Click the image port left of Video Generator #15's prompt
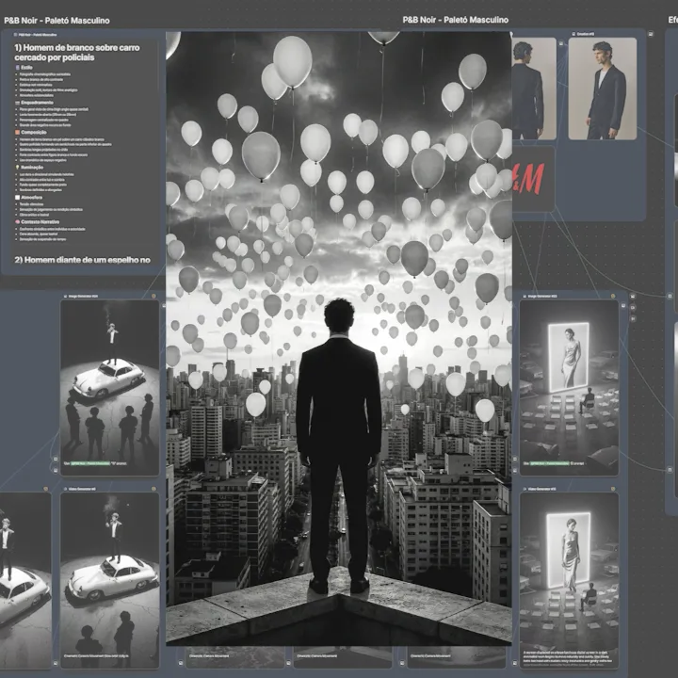Image resolution: width=678 pixels, height=678 pixels. point(514,663)
